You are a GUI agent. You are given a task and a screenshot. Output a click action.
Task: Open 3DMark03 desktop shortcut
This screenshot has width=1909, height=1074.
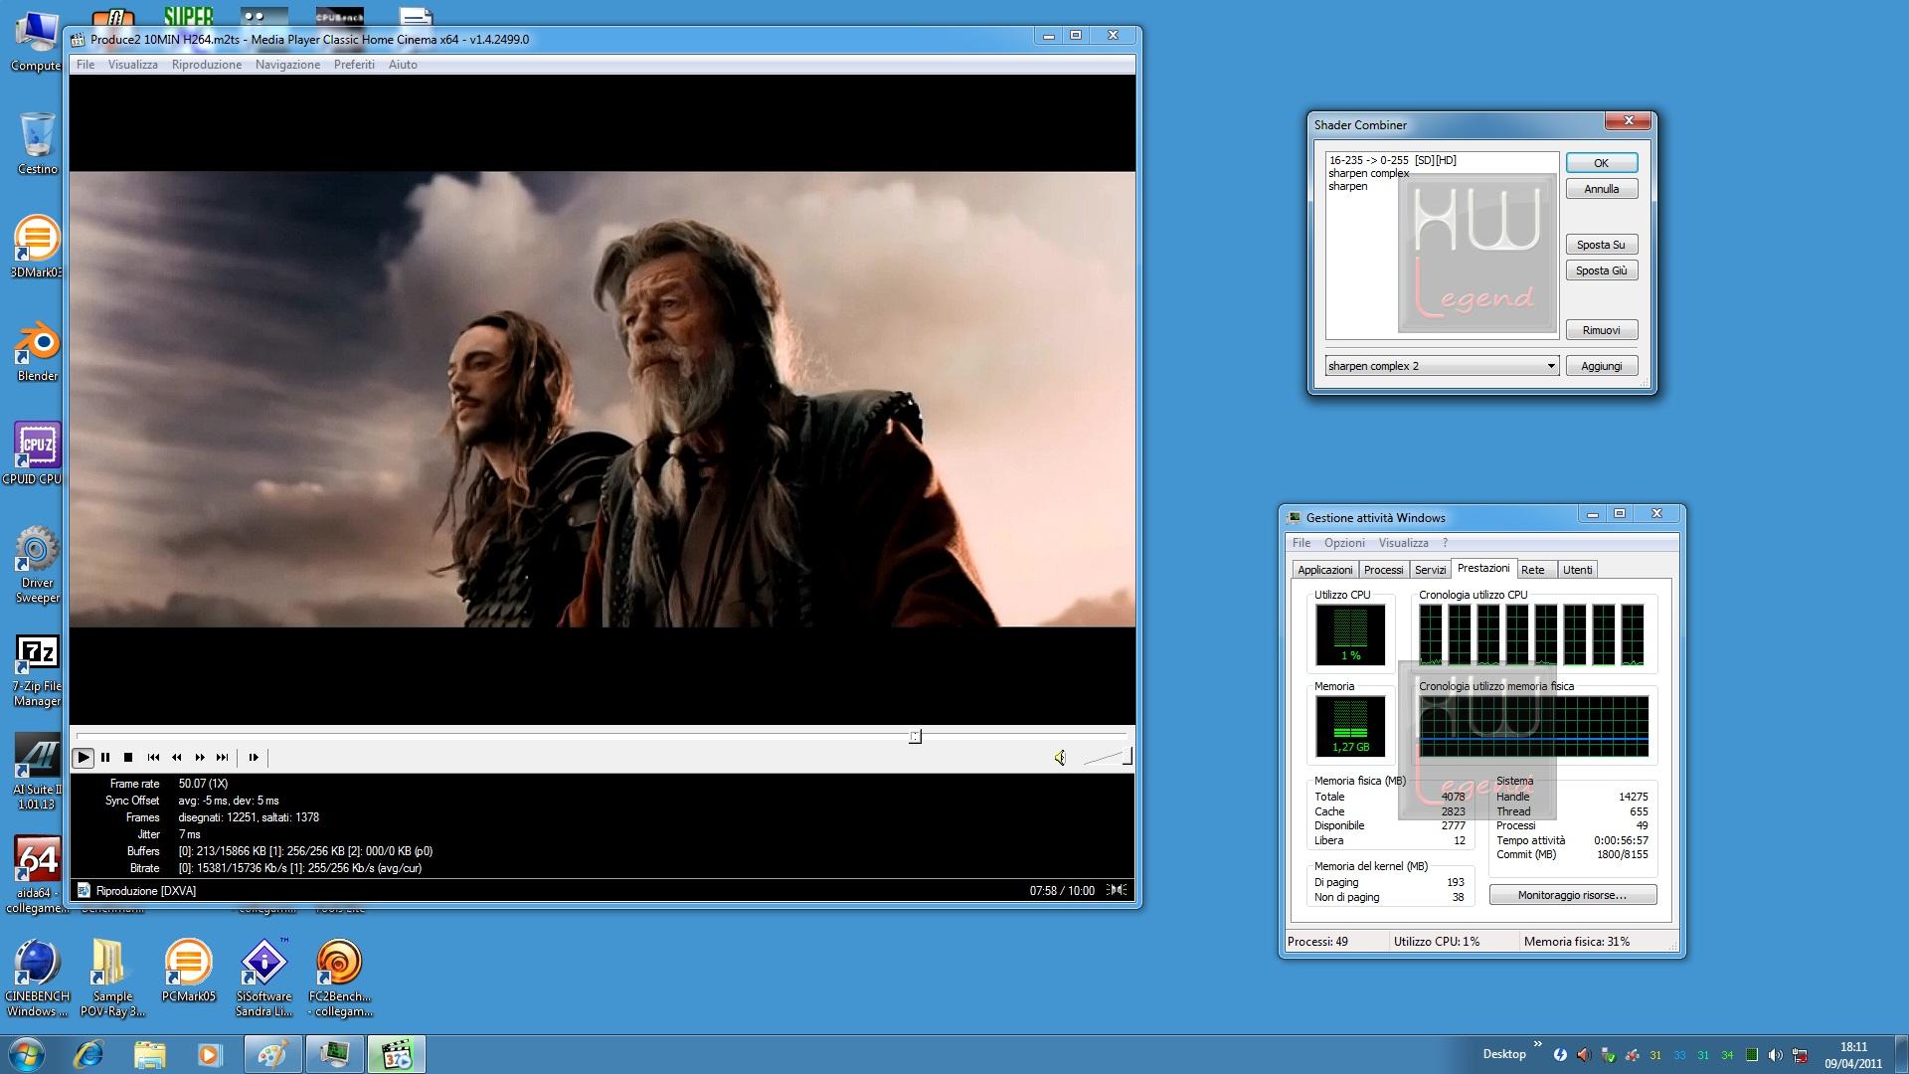point(37,247)
